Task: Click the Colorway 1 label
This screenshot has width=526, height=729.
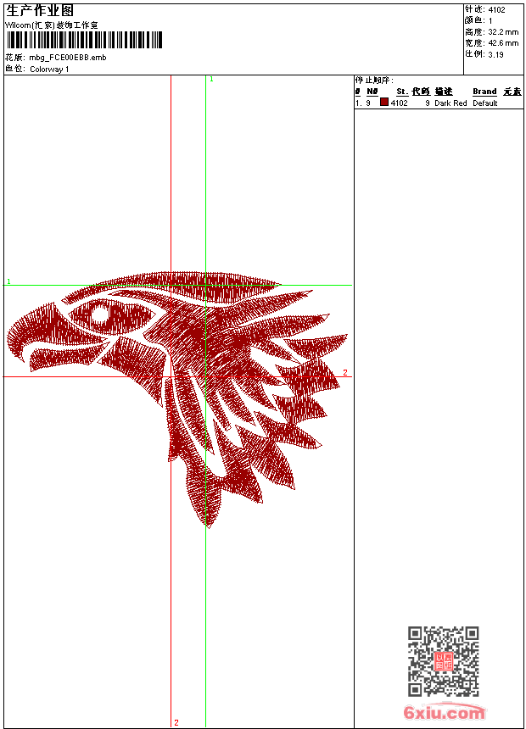Action: pyautogui.click(x=49, y=70)
